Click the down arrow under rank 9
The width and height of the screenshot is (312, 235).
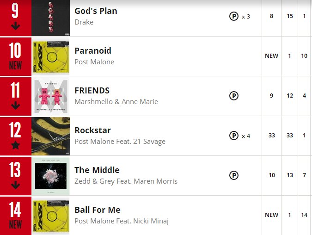pos(16,26)
